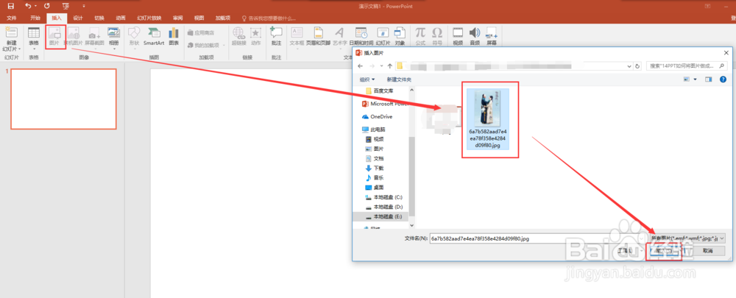Click Cancel (取消) button in dialog
Screen dimensions: 736x298
708,251
